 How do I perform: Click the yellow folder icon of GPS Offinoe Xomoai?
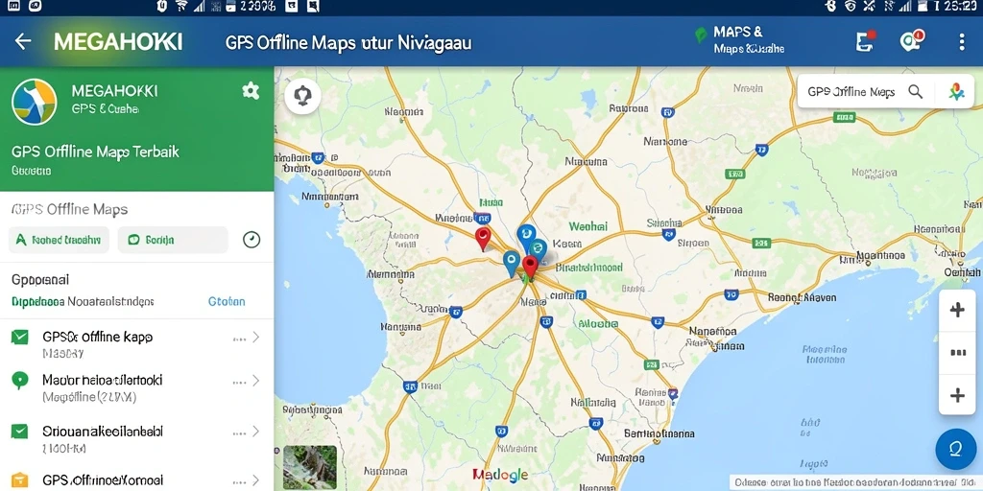20,480
